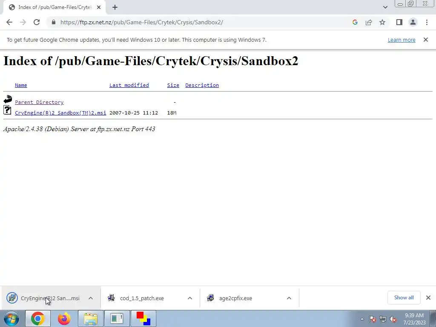Reload the page with the refresh icon
The width and height of the screenshot is (436, 327).
[37, 22]
